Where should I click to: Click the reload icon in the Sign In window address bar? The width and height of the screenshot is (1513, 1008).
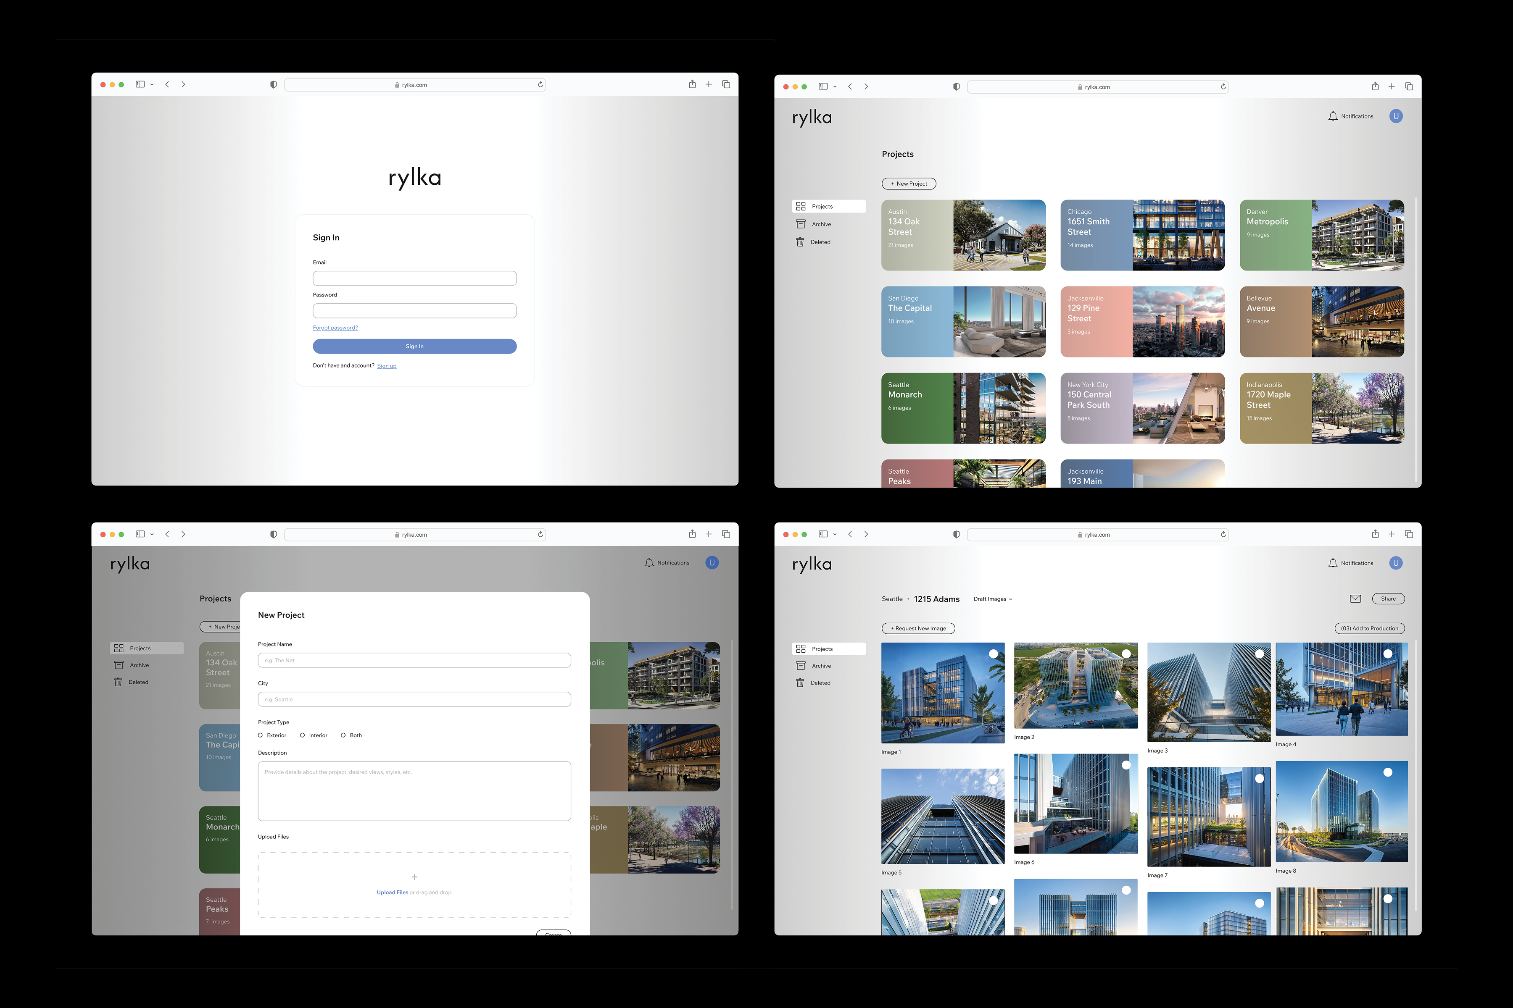point(540,85)
